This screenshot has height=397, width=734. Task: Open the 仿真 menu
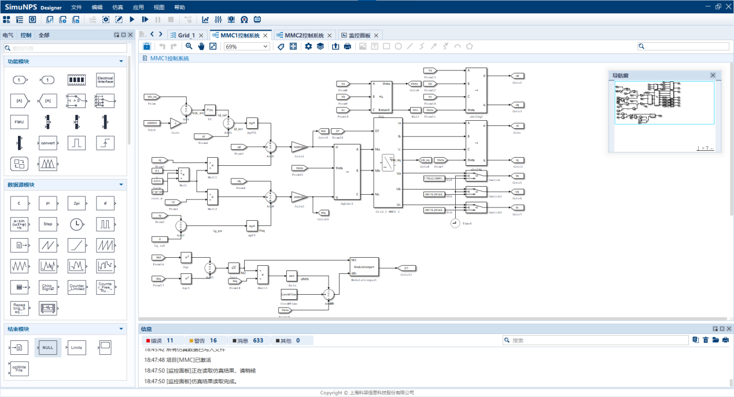(117, 7)
